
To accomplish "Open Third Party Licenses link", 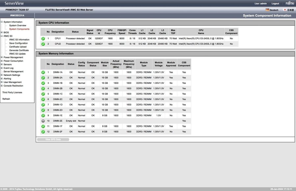I will pos(12,93).
